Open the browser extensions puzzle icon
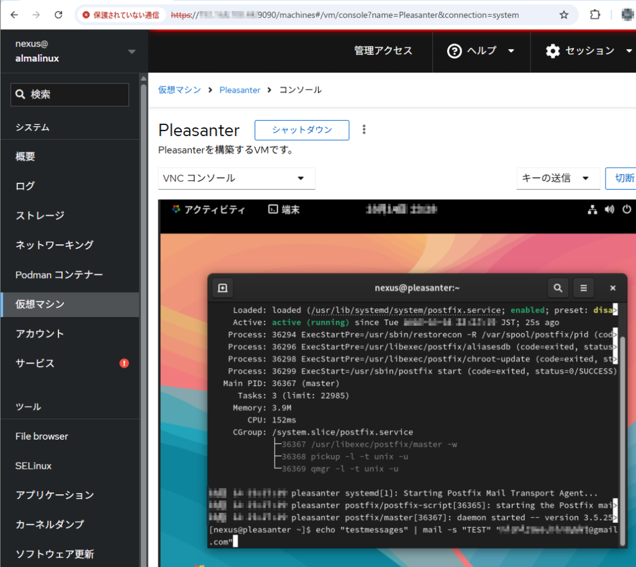 tap(594, 15)
